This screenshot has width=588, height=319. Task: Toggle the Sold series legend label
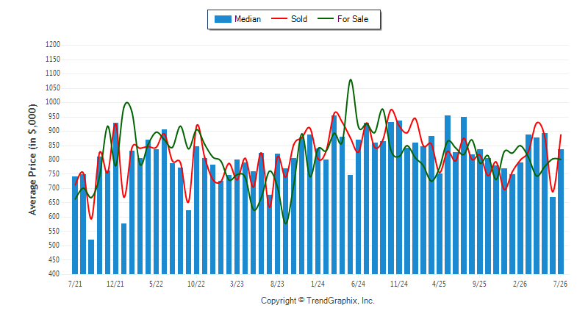click(299, 19)
